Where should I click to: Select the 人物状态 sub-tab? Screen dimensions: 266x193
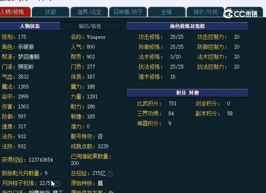pos(30,26)
